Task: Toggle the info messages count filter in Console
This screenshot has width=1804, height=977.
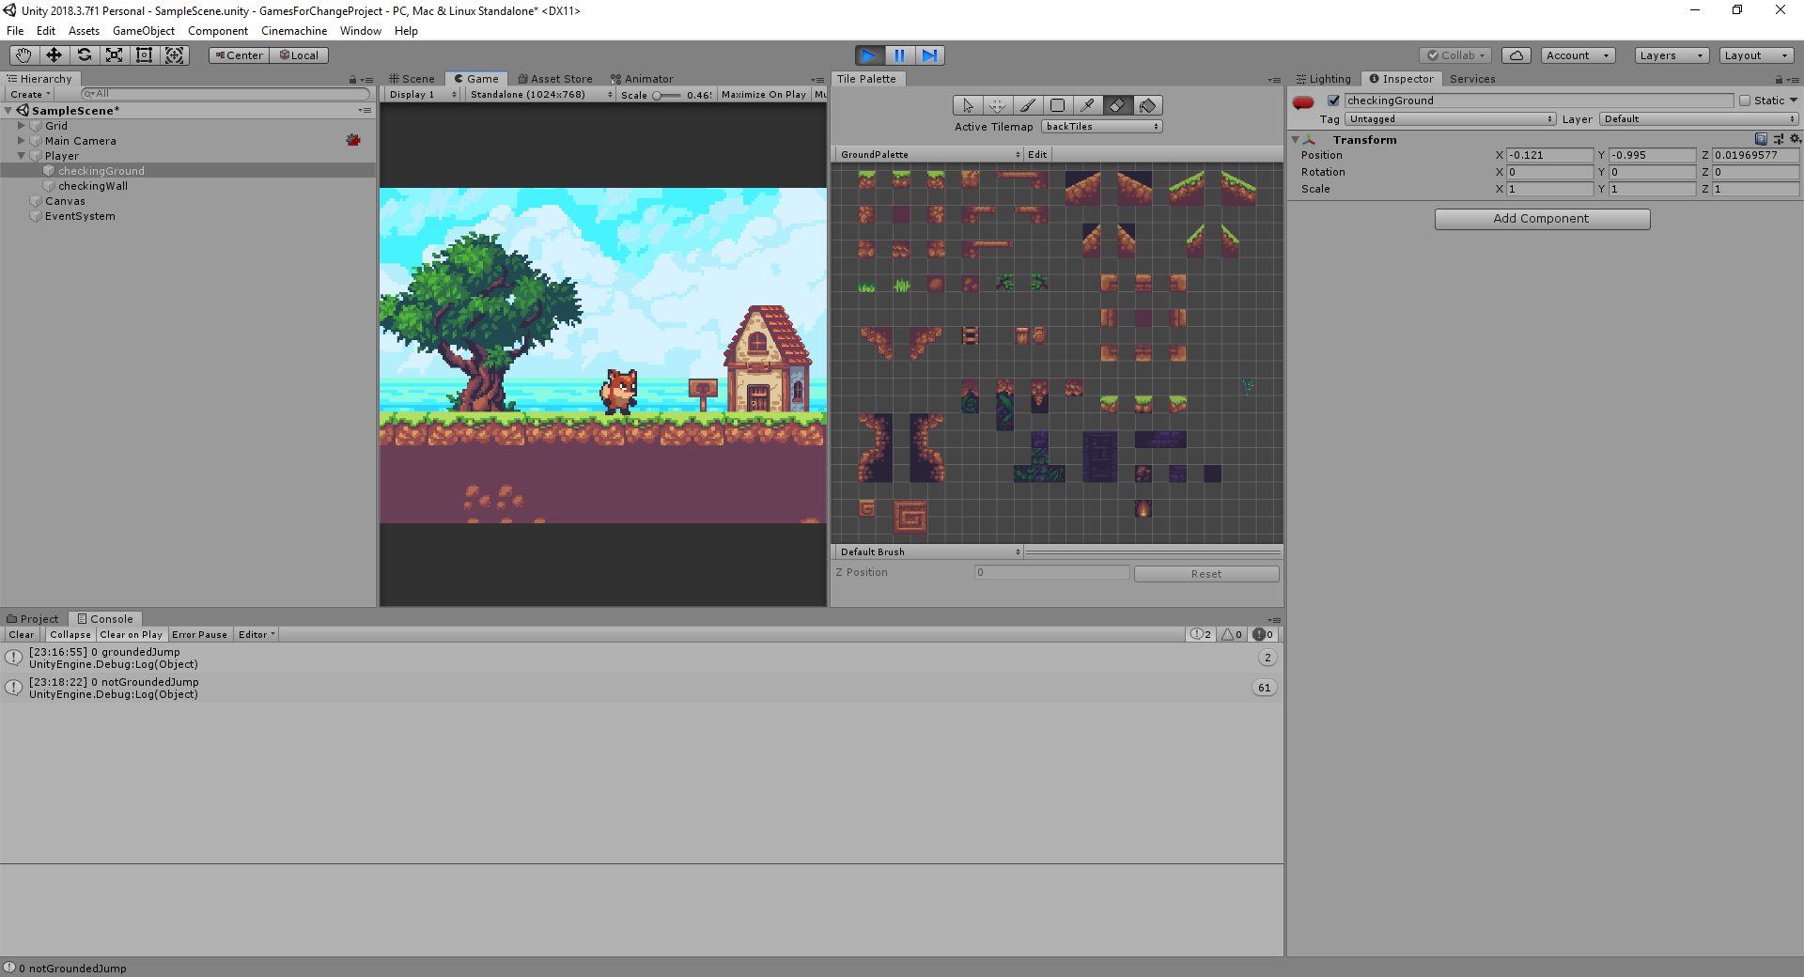Action: pyautogui.click(x=1201, y=634)
